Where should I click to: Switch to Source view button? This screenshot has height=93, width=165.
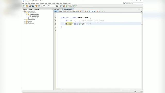click(56, 11)
